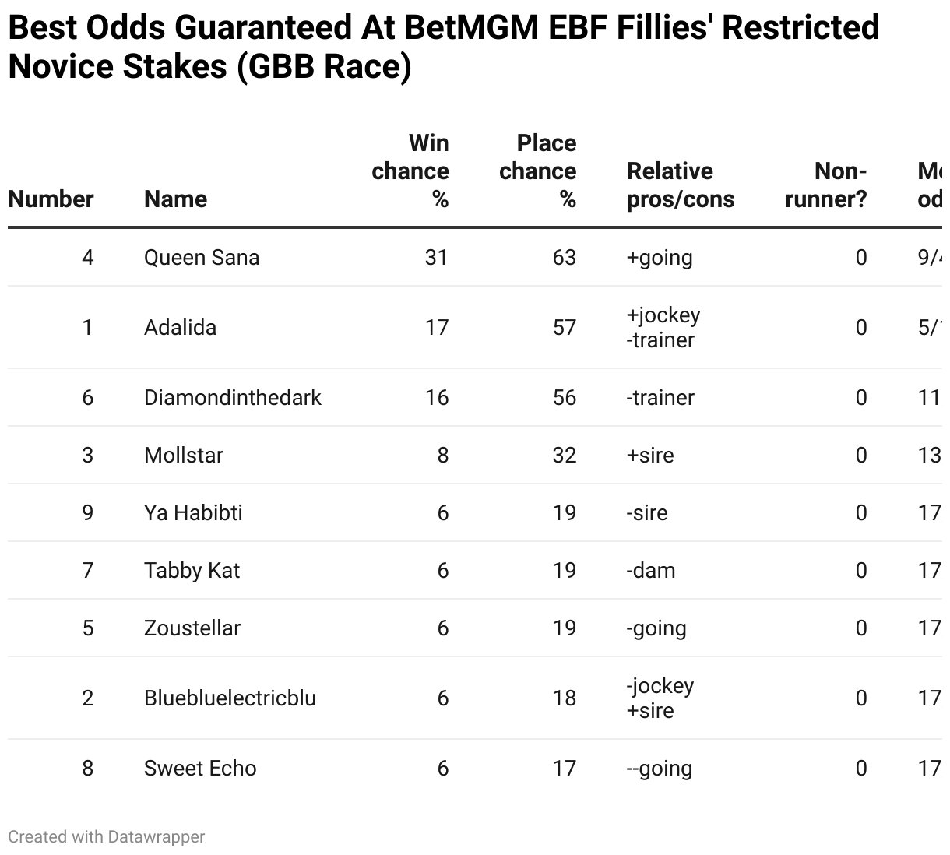Open the Created with Datawrapper link
950x855 pixels.
click(107, 837)
